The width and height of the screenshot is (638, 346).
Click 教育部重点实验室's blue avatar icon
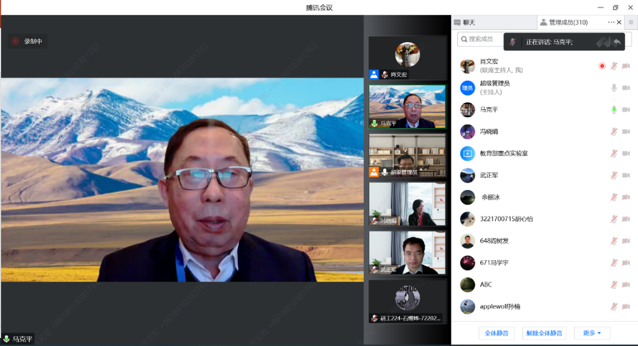[467, 153]
